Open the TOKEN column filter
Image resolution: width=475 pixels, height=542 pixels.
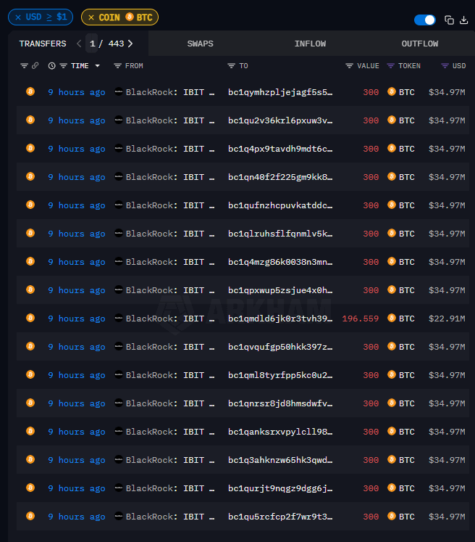[x=390, y=66]
